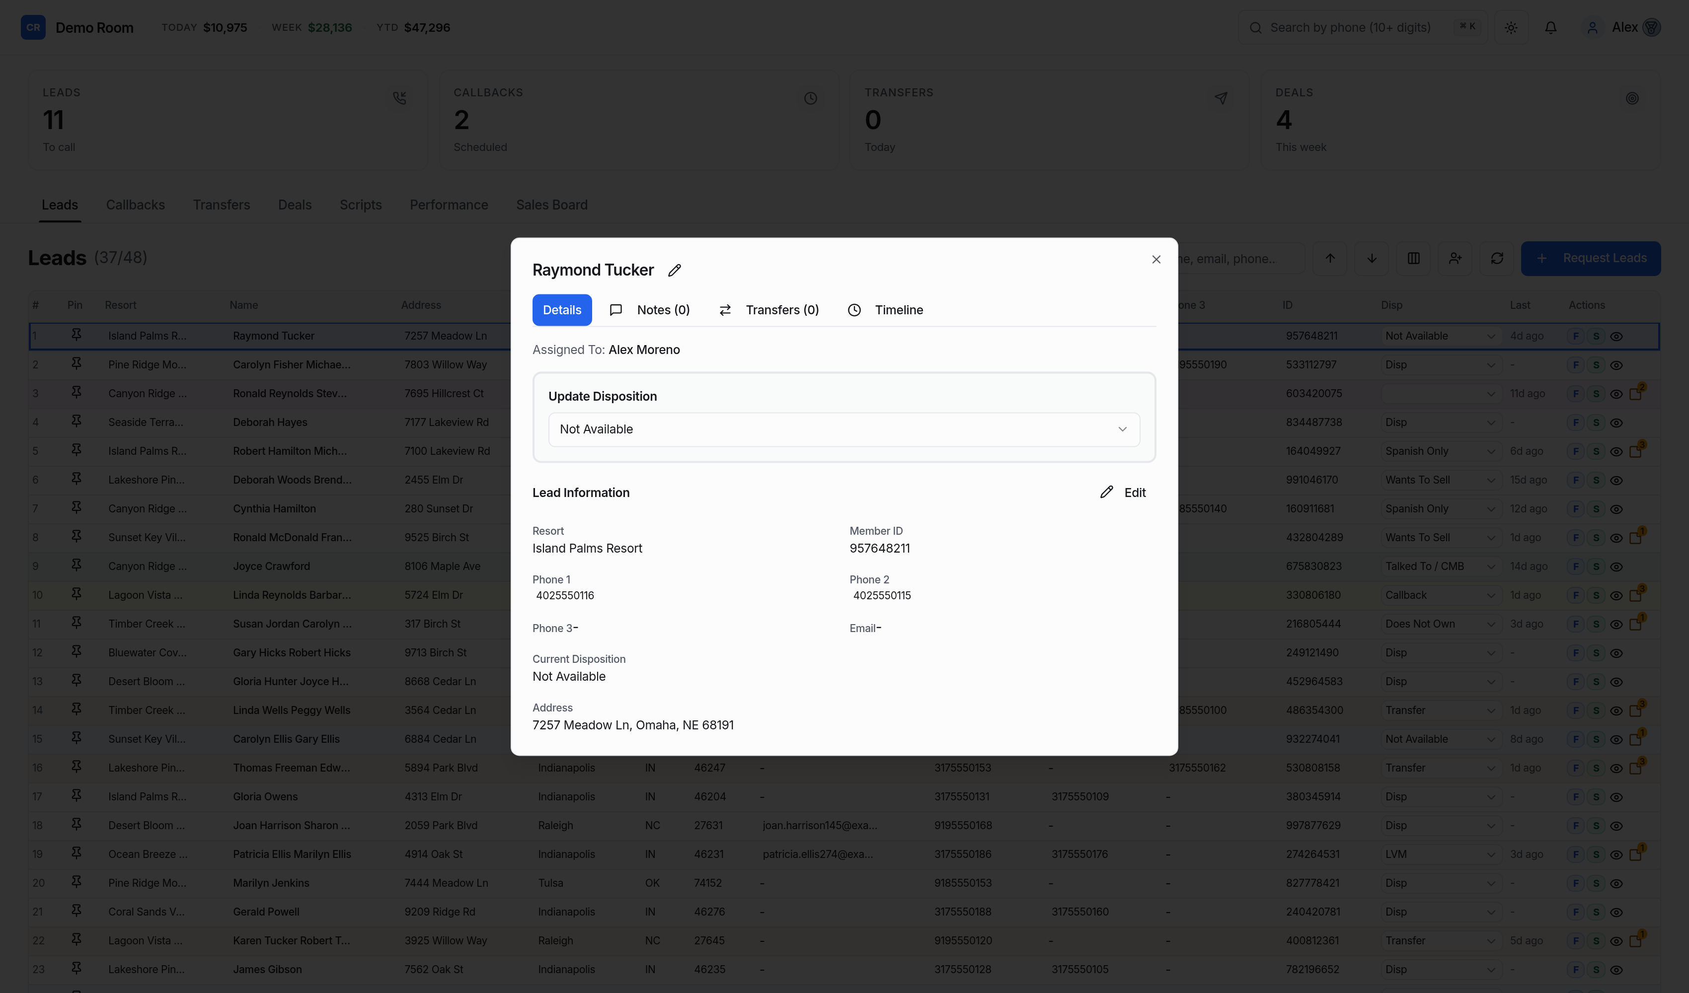Open the column layout icon

(x=1413, y=258)
